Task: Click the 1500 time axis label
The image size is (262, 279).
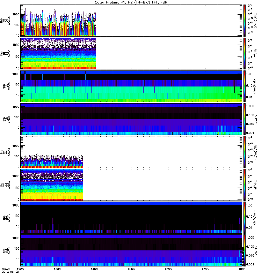Action: (131, 269)
